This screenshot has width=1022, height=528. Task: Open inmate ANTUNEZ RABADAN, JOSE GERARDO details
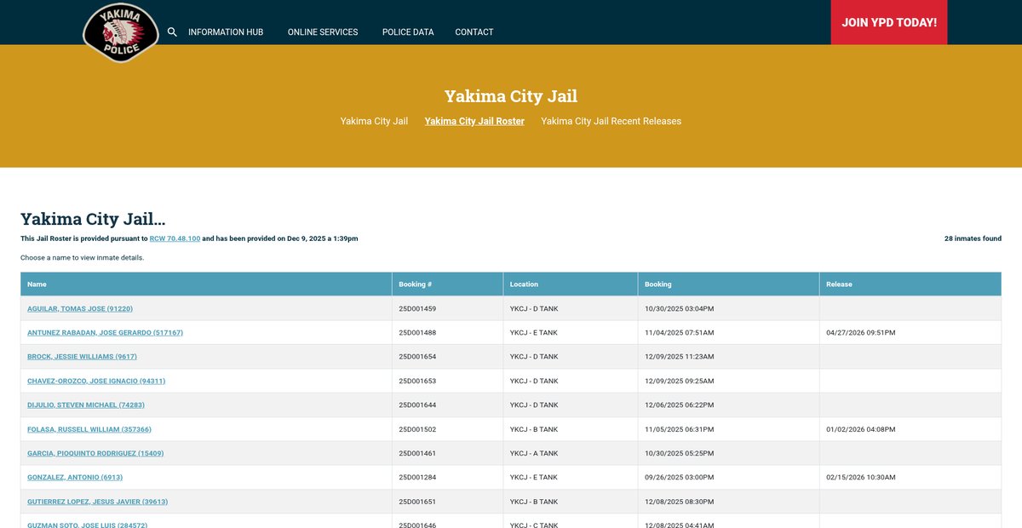(x=105, y=332)
